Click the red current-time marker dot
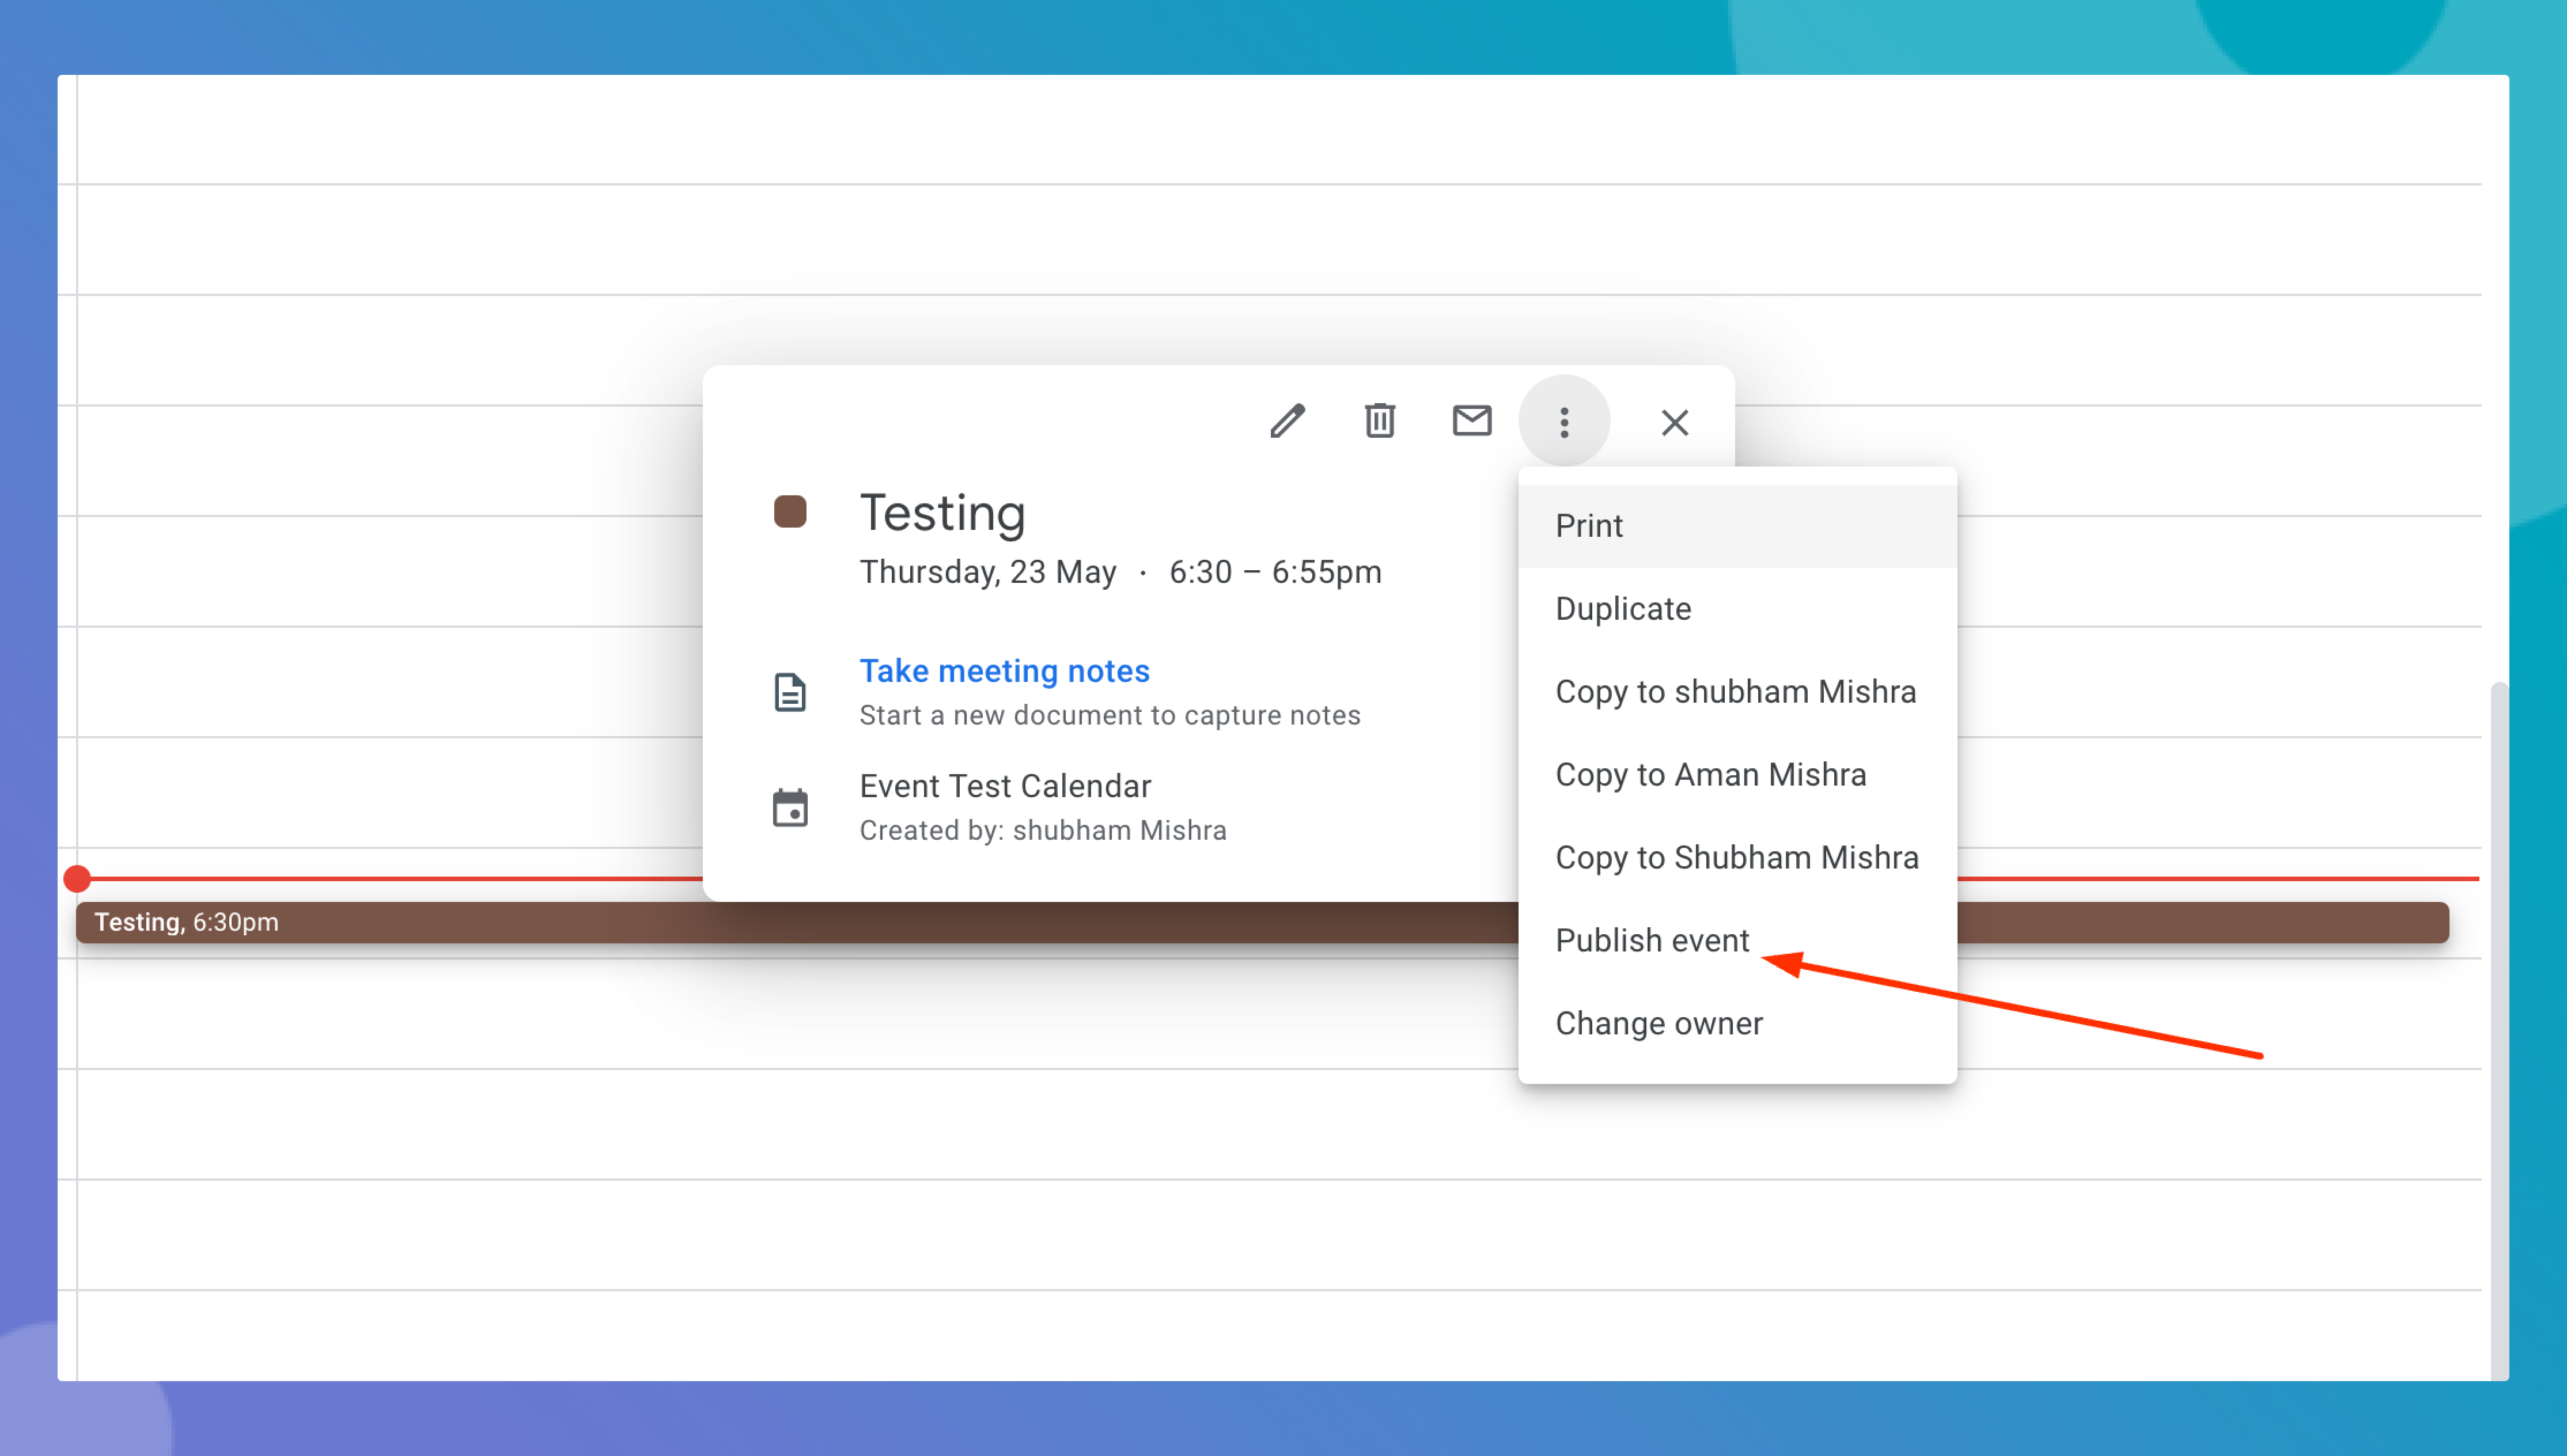The width and height of the screenshot is (2567, 1456). click(x=77, y=879)
